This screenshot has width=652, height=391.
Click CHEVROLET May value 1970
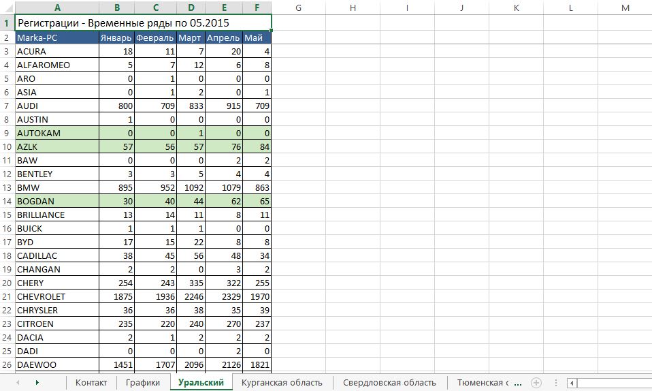click(257, 296)
